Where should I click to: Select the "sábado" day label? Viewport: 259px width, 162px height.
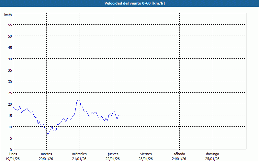click(179, 154)
